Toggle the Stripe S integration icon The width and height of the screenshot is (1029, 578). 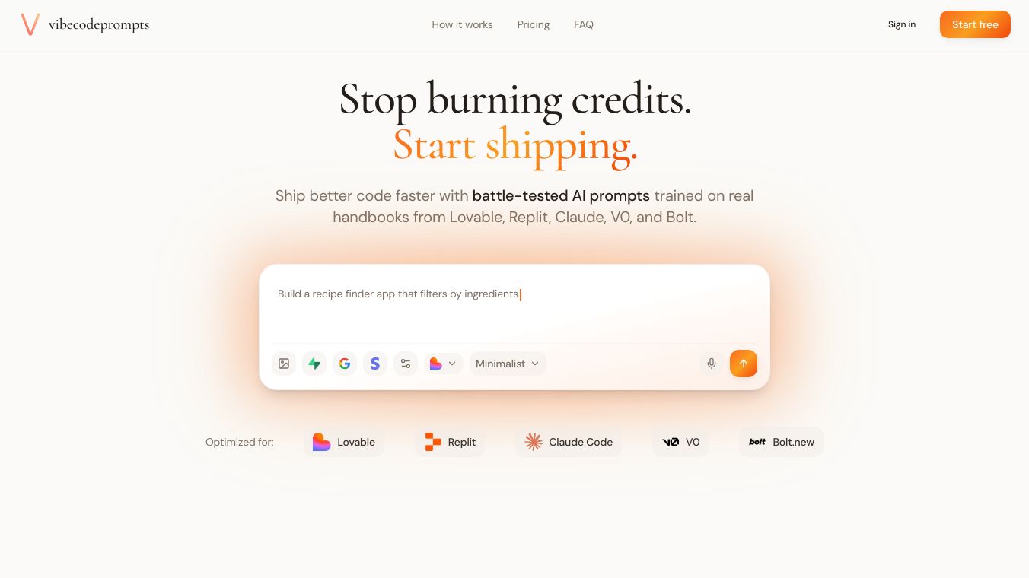point(375,364)
